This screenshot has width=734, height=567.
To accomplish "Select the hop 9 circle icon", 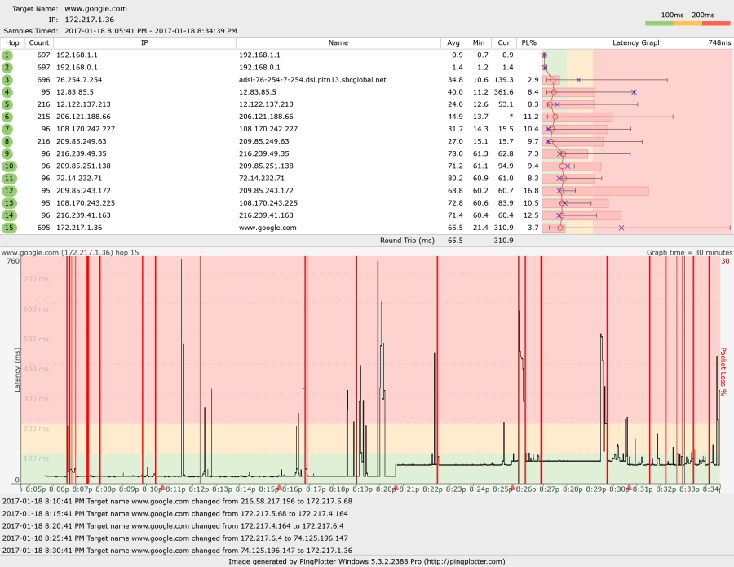I will (7, 153).
